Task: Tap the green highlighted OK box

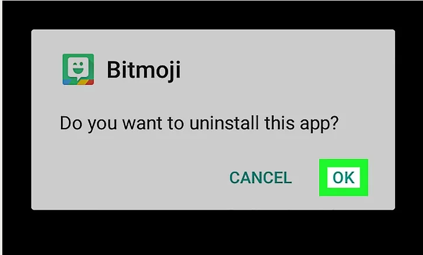Action: tap(344, 177)
